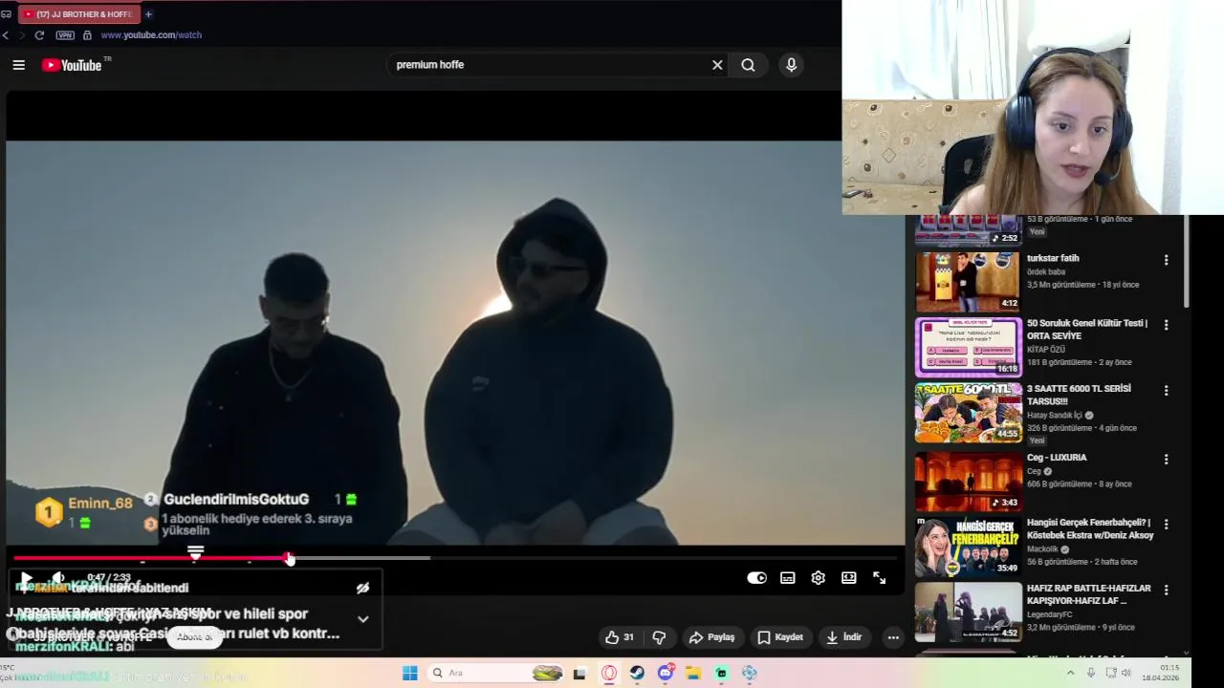Expand pinned message chevron
Viewport: 1224px width, 688px height.
(362, 619)
